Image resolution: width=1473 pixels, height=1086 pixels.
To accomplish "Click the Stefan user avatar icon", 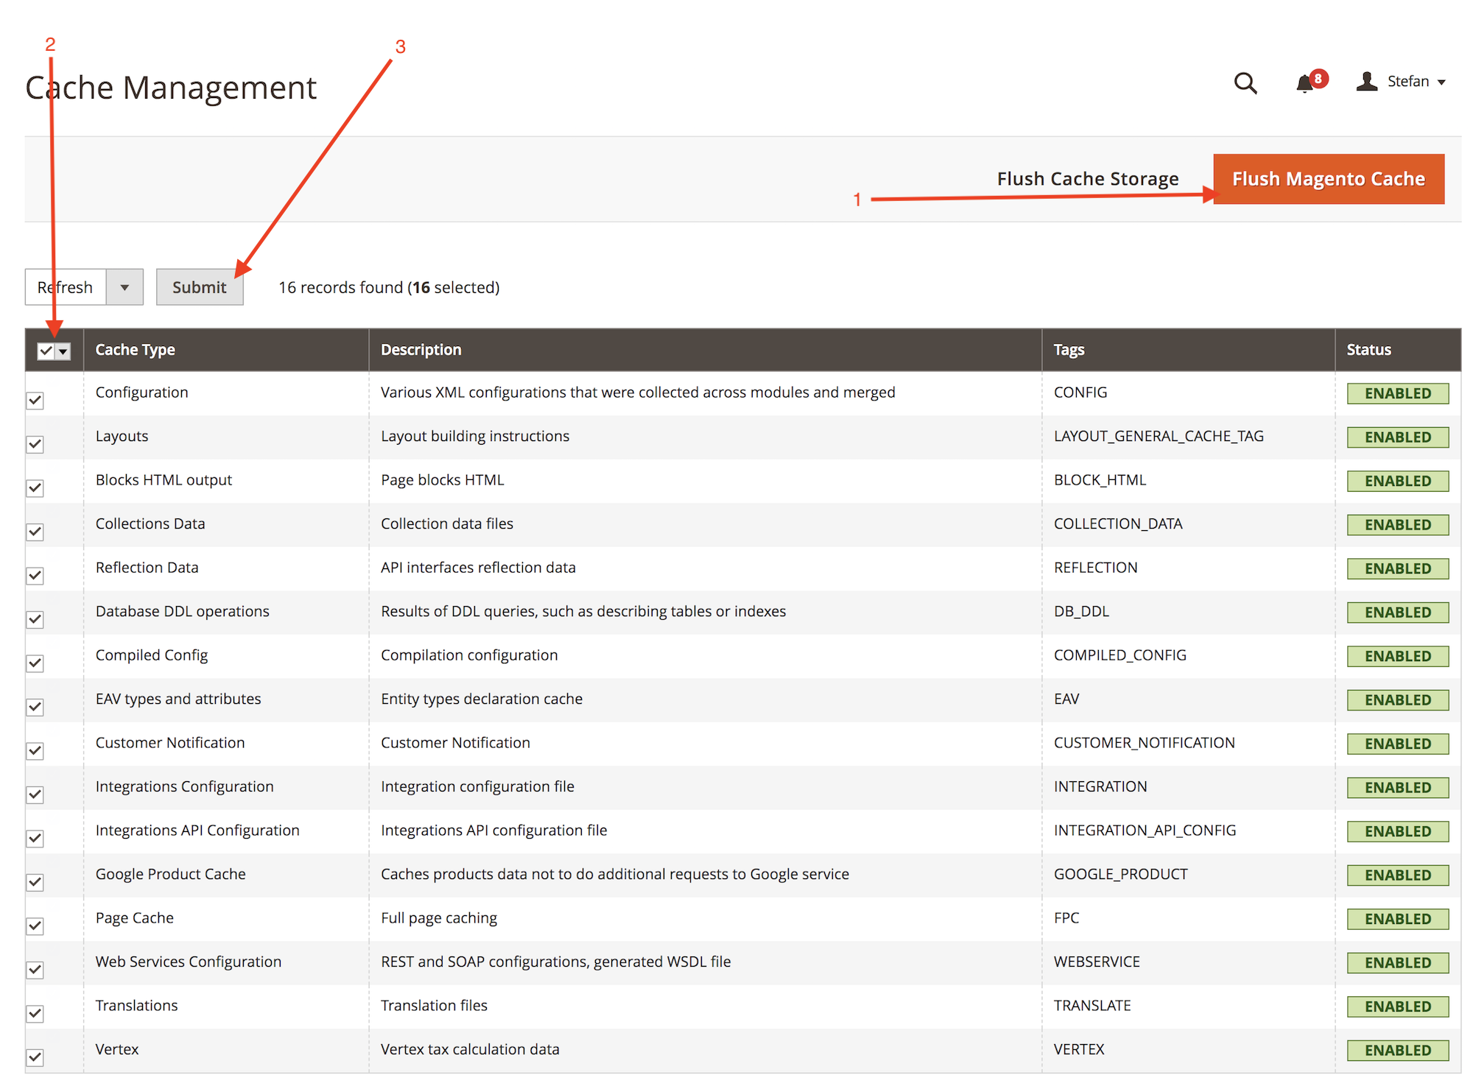I will click(x=1367, y=81).
